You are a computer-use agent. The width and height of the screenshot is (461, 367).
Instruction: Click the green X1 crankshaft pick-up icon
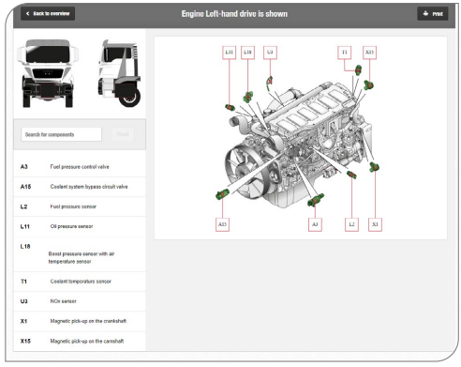click(374, 167)
